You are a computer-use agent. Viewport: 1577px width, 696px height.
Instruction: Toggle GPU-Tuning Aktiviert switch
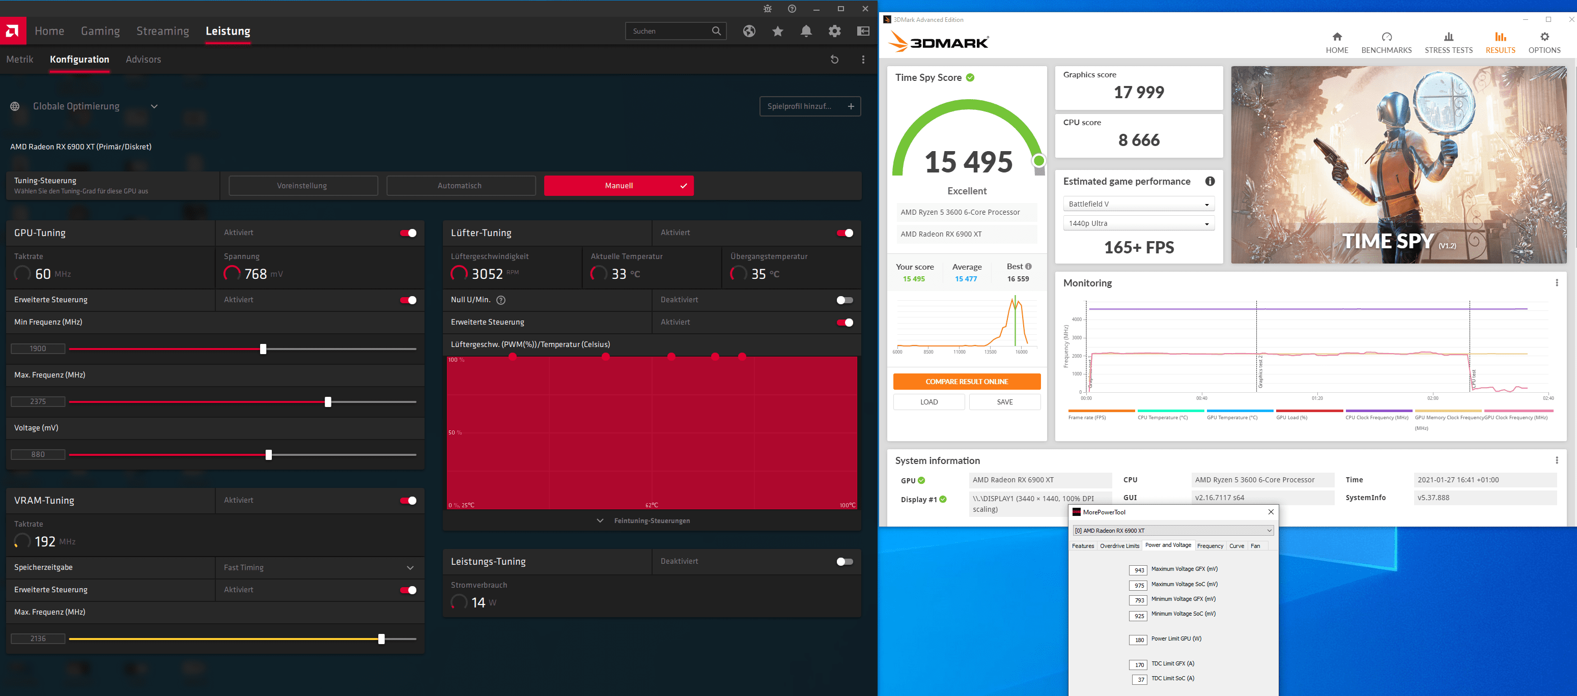(408, 233)
